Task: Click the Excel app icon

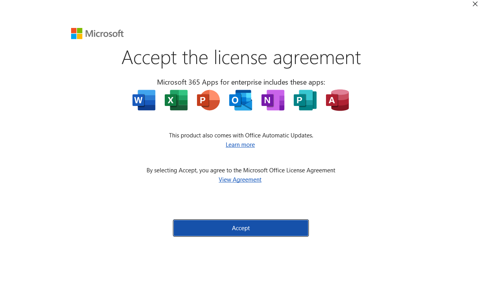Action: click(176, 100)
